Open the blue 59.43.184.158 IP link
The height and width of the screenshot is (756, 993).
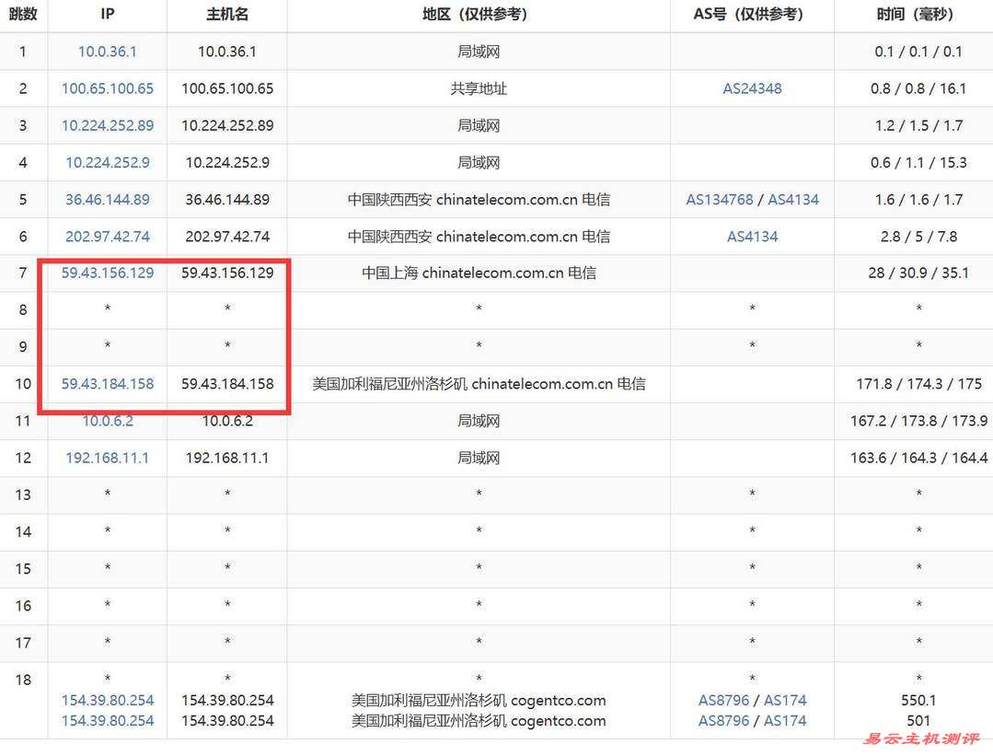107,383
